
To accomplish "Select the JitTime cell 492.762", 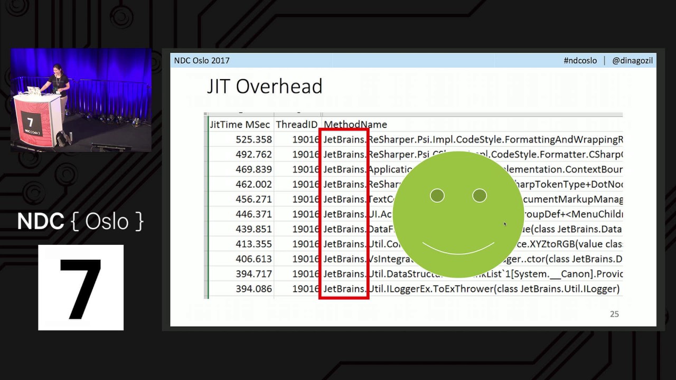I will coord(255,155).
